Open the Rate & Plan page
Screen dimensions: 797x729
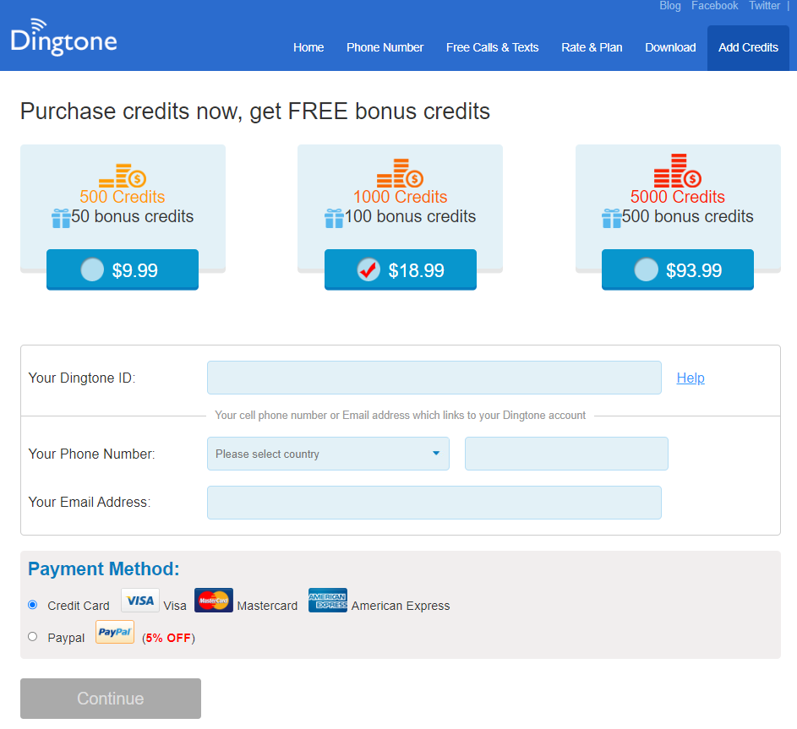click(592, 48)
